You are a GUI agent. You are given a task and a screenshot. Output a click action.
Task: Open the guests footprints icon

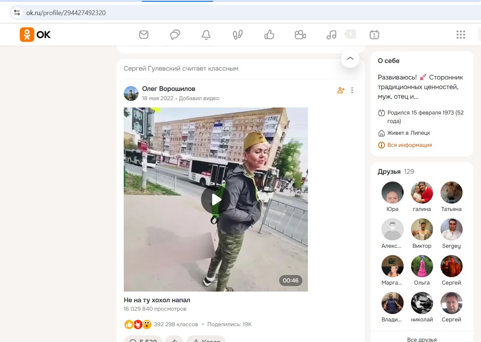238,35
